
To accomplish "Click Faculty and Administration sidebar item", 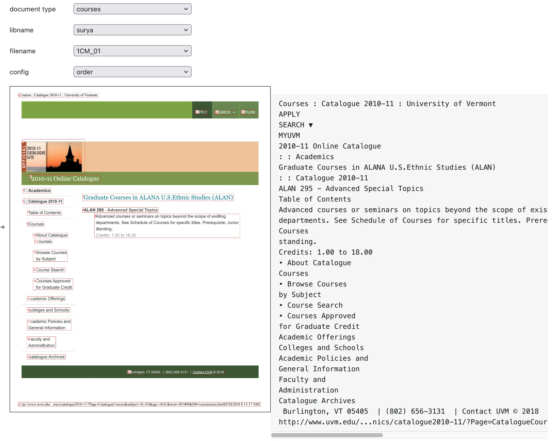I will [x=41, y=342].
